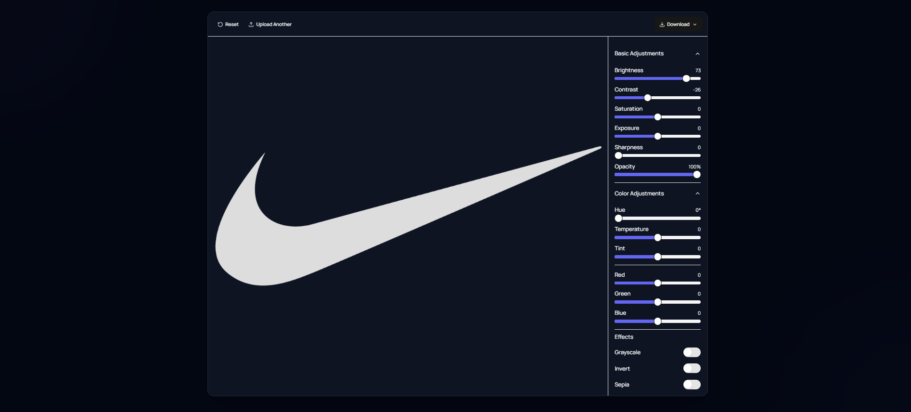The image size is (911, 412).
Task: Click the Effects heading text
Action: click(624, 337)
